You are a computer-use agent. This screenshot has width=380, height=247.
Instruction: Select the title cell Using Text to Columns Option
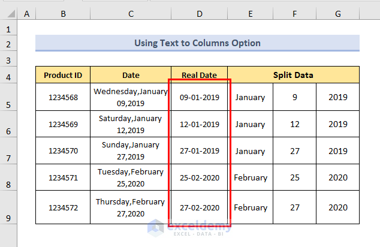[x=197, y=43]
